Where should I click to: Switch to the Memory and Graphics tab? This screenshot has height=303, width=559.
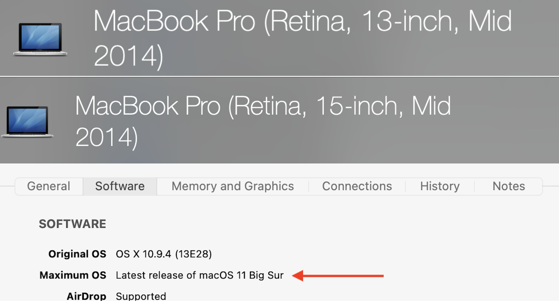232,186
